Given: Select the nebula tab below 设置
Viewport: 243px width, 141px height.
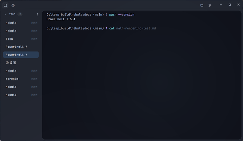Looking at the screenshot, I should pyautogui.click(x=21, y=71).
